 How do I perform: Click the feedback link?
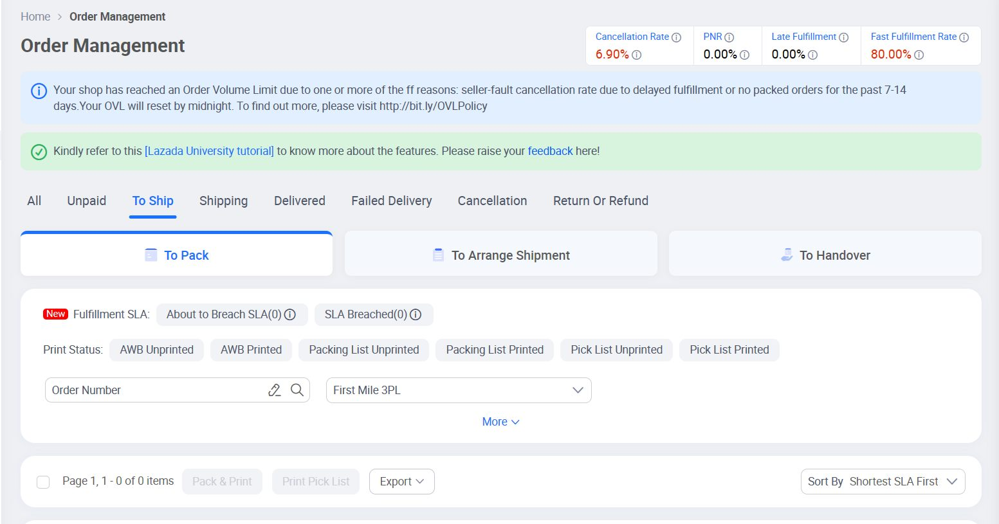[x=550, y=150]
